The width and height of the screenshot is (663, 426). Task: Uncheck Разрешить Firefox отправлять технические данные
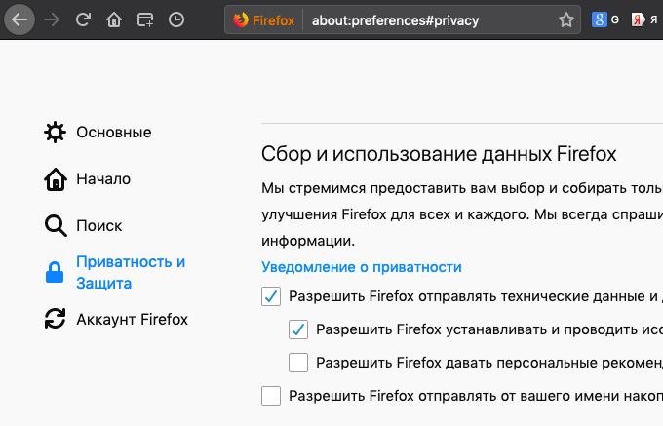(271, 296)
